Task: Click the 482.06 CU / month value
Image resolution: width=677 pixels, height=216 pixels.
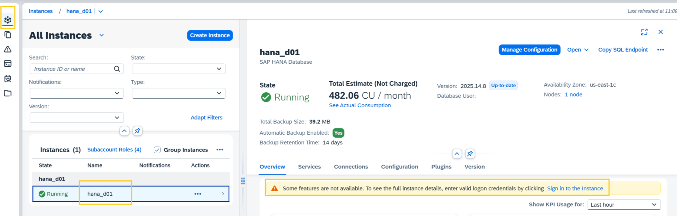Action: 370,96
